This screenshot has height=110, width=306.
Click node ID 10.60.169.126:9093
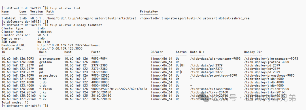[18, 59]
